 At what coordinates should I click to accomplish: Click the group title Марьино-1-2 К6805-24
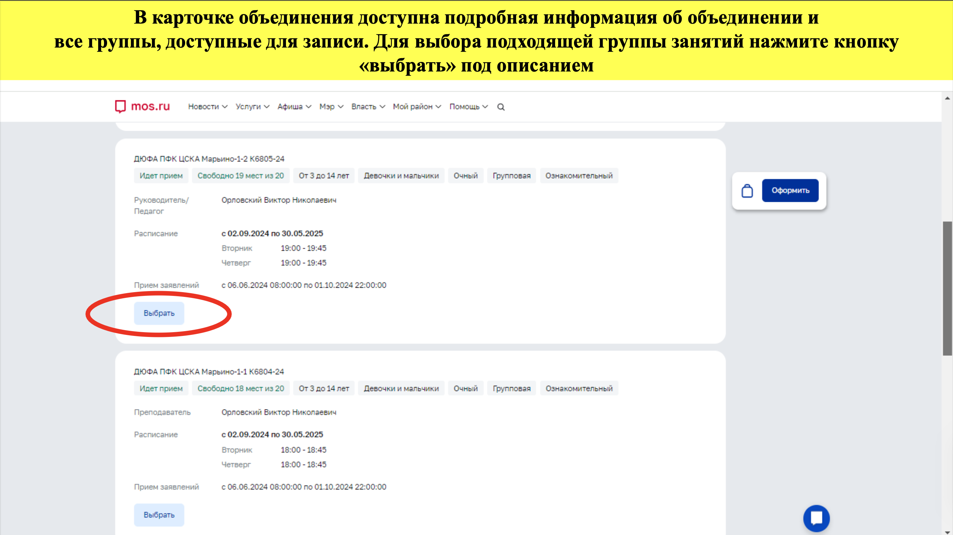pyautogui.click(x=209, y=159)
